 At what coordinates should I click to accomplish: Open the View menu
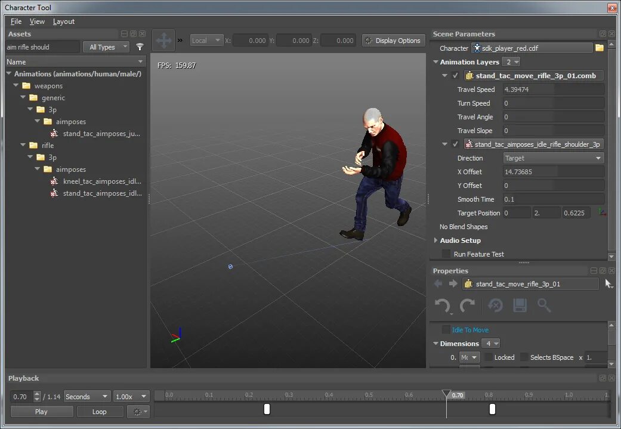click(x=37, y=21)
